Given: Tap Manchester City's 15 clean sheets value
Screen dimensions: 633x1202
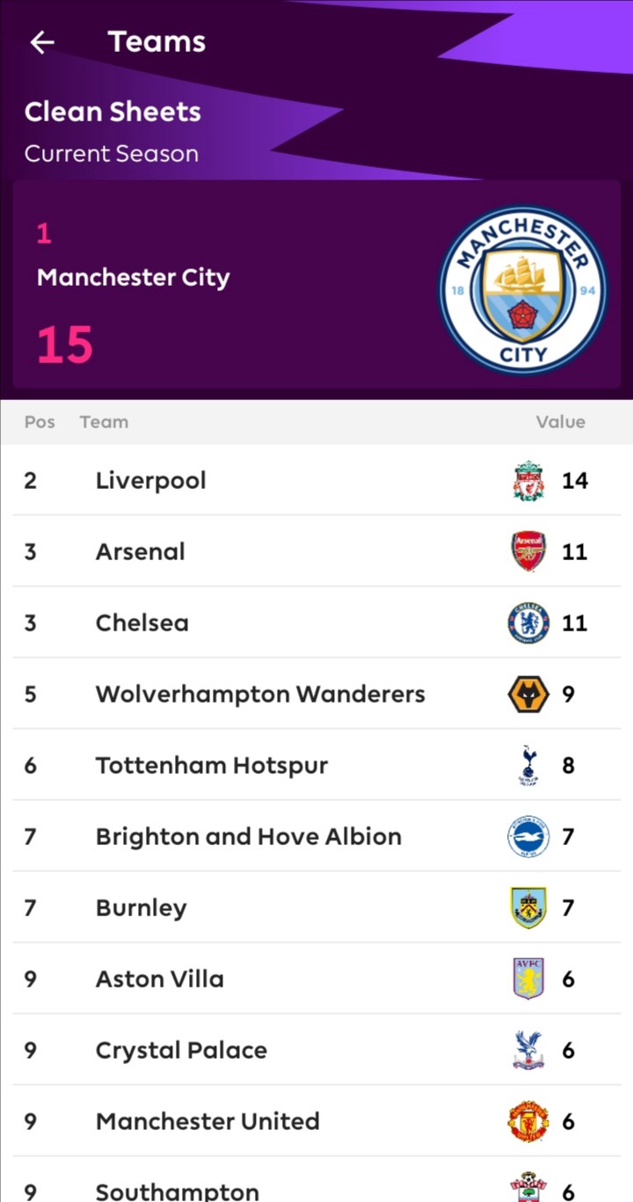Looking at the screenshot, I should pos(65,345).
